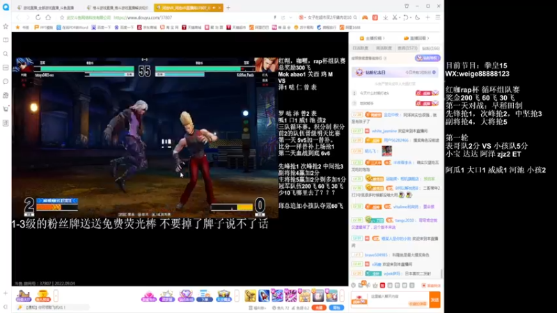This screenshot has width=557, height=313.
Task: Open the trophy prediction icon
Action: pos(42,296)
